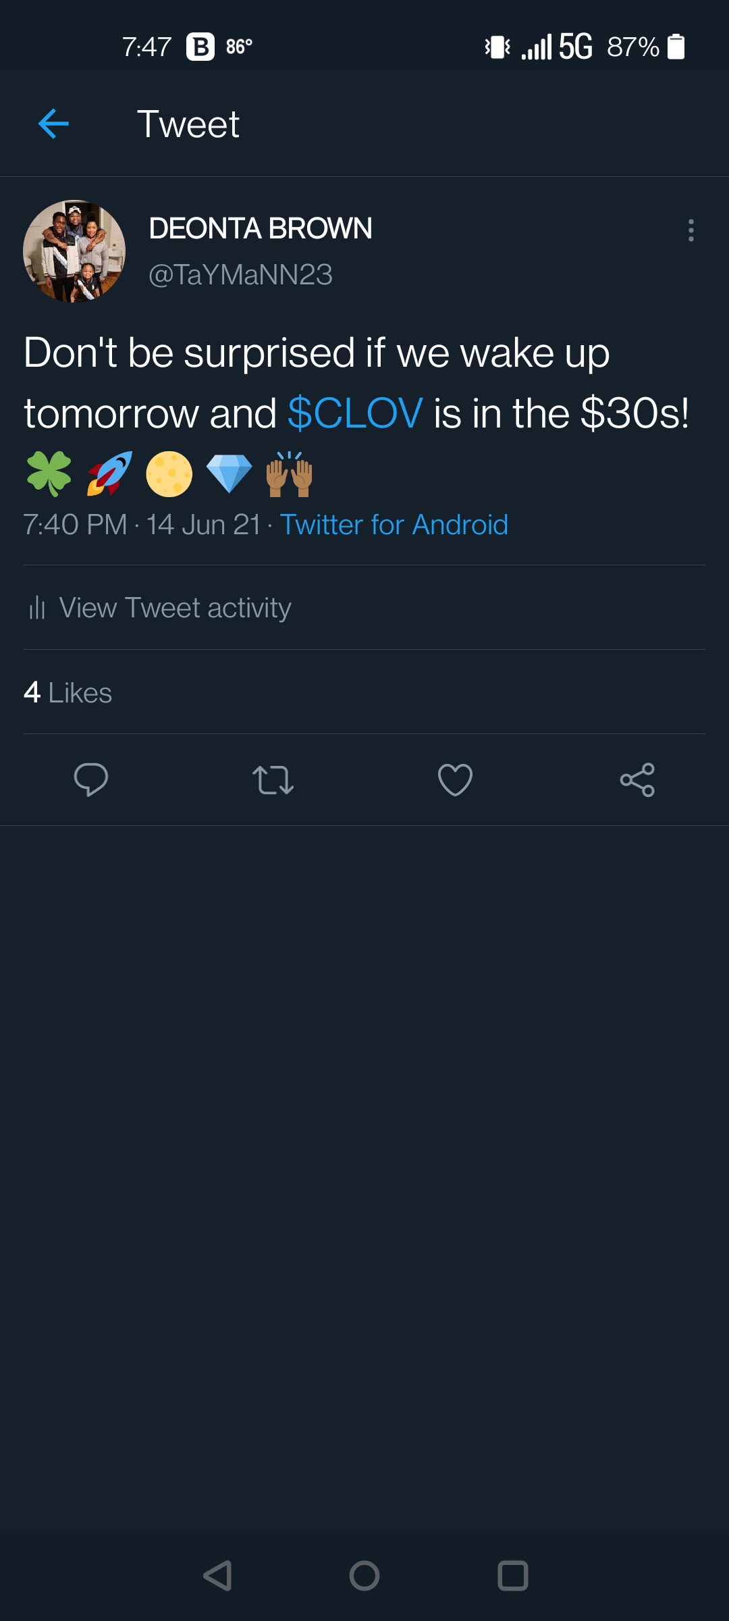Open View Tweet activity
The width and height of the screenshot is (729, 1621).
point(175,608)
